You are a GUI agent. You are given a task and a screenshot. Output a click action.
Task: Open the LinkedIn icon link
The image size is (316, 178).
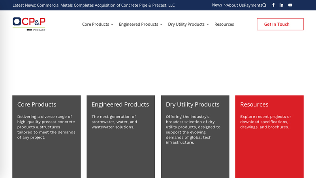(x=281, y=5)
